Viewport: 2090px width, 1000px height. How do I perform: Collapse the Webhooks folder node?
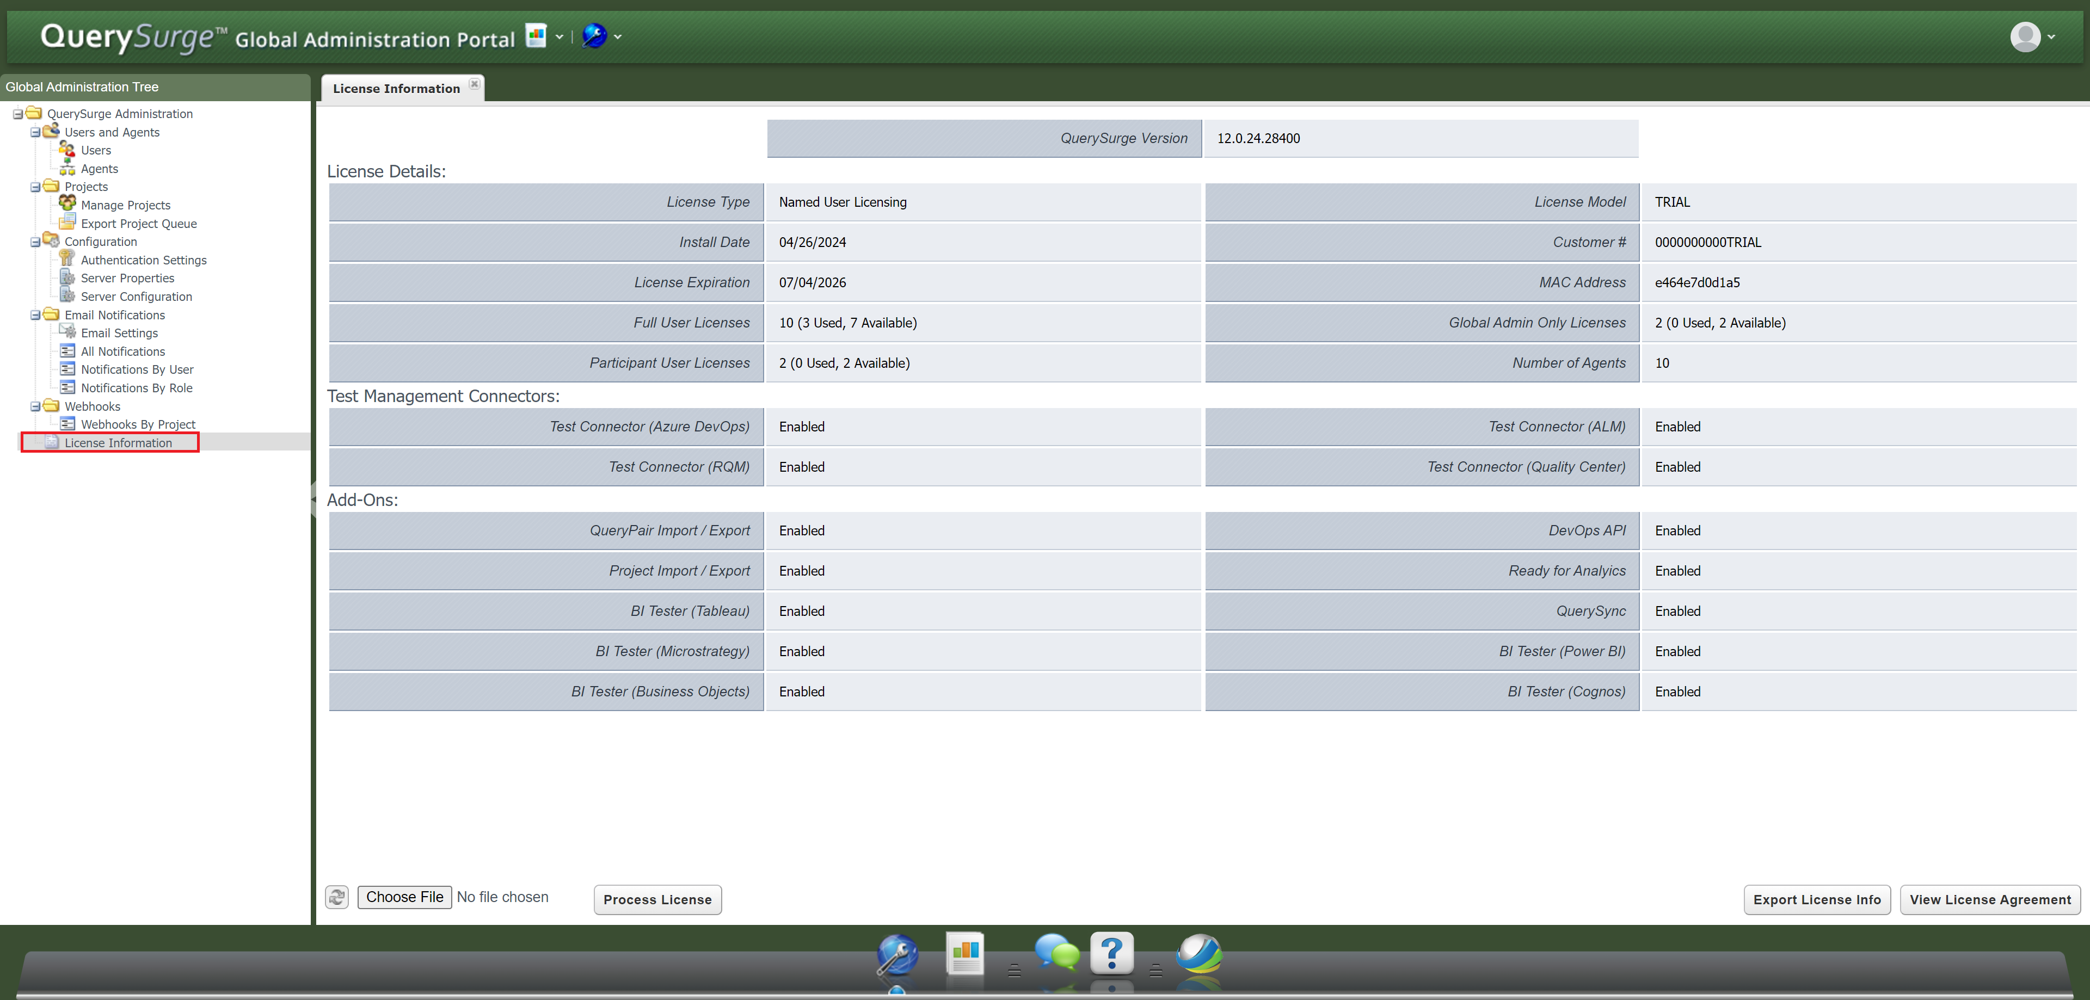coord(36,406)
